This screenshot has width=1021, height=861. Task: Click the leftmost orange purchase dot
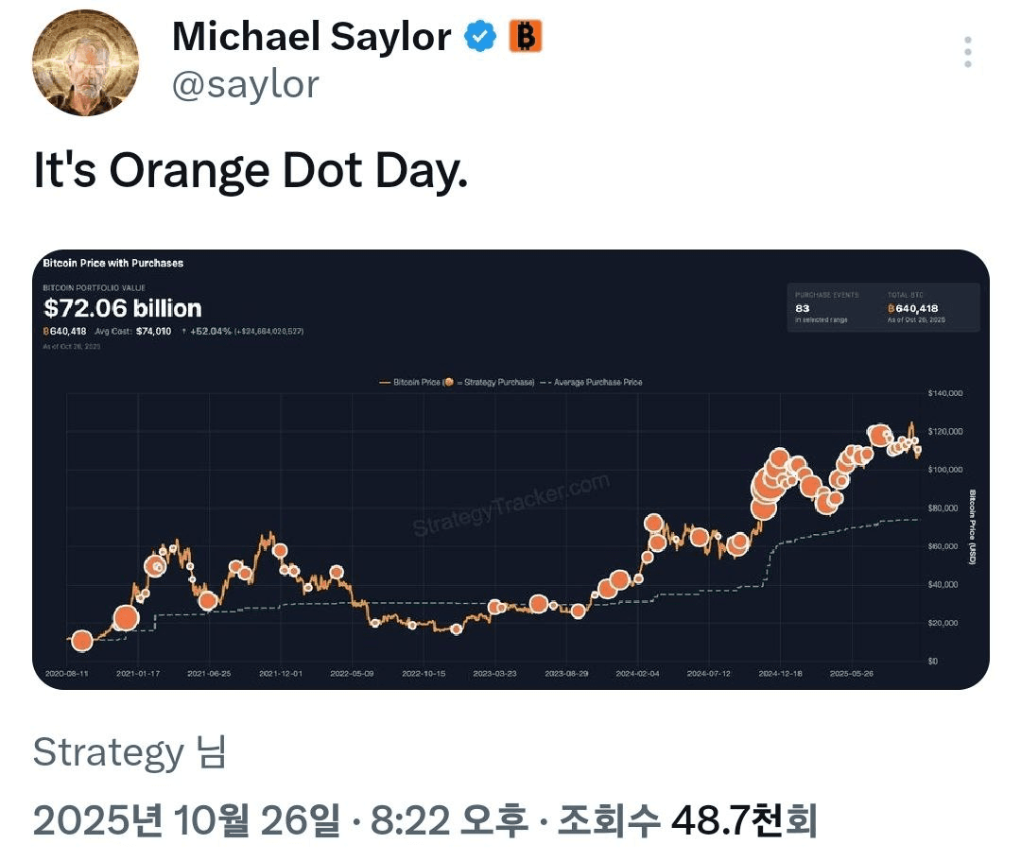coord(82,641)
